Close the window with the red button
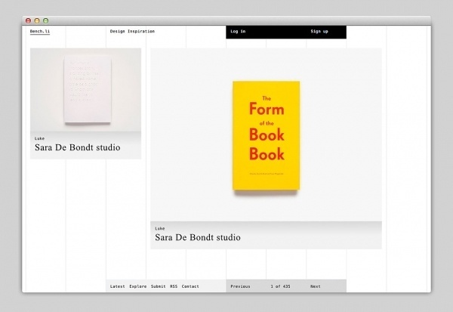Image resolution: width=453 pixels, height=312 pixels. 29,20
